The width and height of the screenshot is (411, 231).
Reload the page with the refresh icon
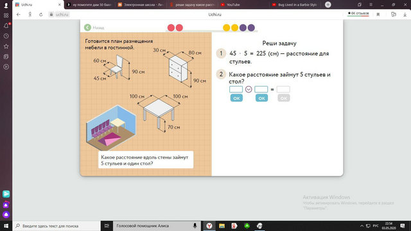(41, 14)
